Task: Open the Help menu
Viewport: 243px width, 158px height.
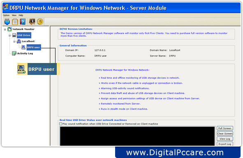Action: [21, 15]
